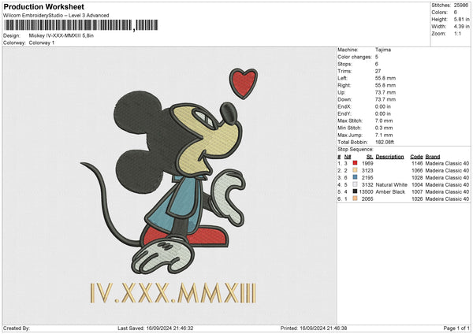Click the Brand column header
This screenshot has width=473, height=334.
[433, 156]
